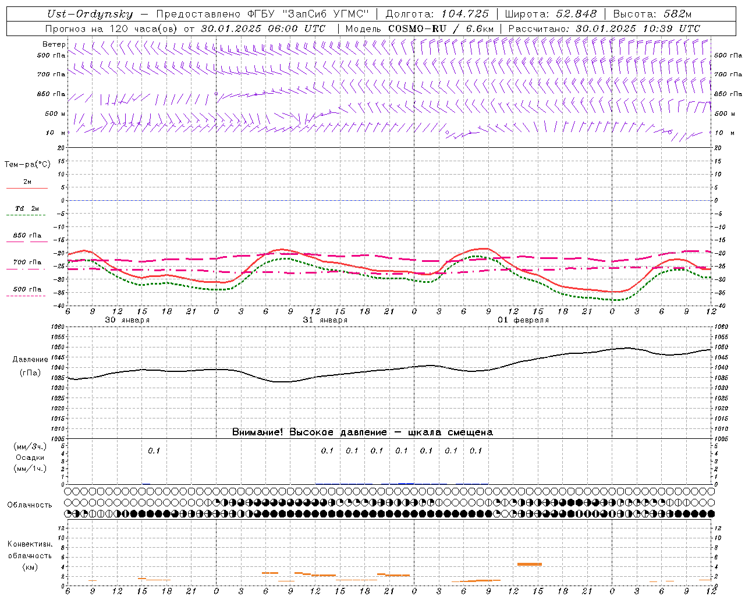Image resolution: width=745 pixels, height=596 pixels.
Task: Click the 'Ветер' wind panel label
Action: pos(54,44)
